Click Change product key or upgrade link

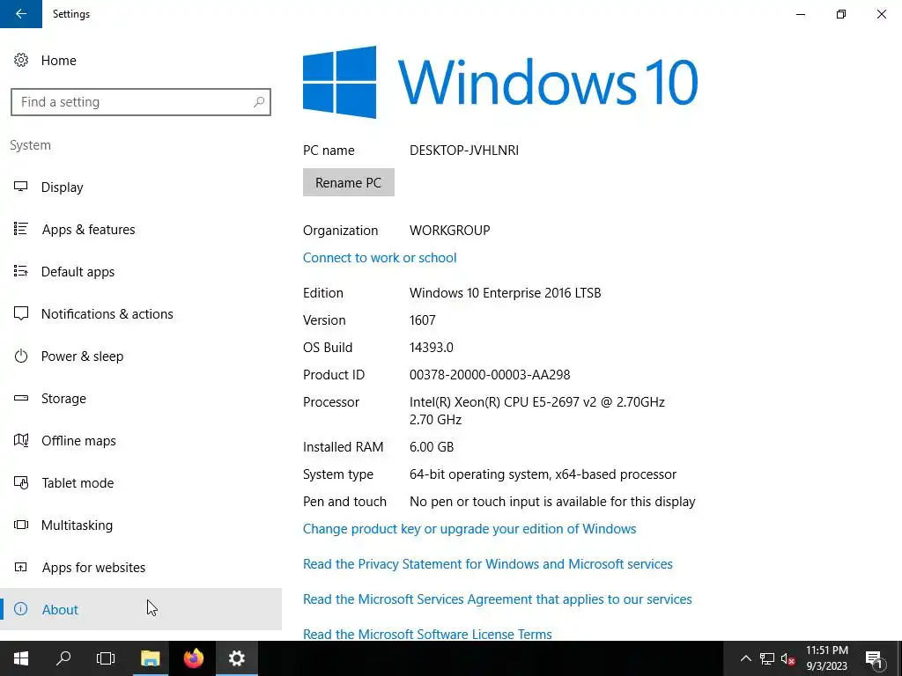point(469,529)
